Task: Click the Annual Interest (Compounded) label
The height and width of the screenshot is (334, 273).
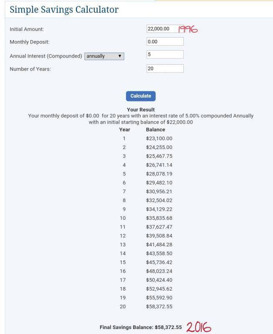Action: (x=46, y=56)
